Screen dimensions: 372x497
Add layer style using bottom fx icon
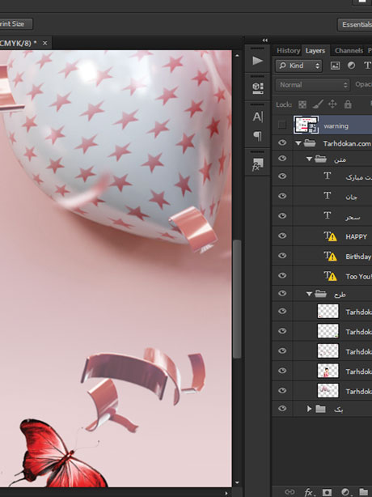pos(309,492)
